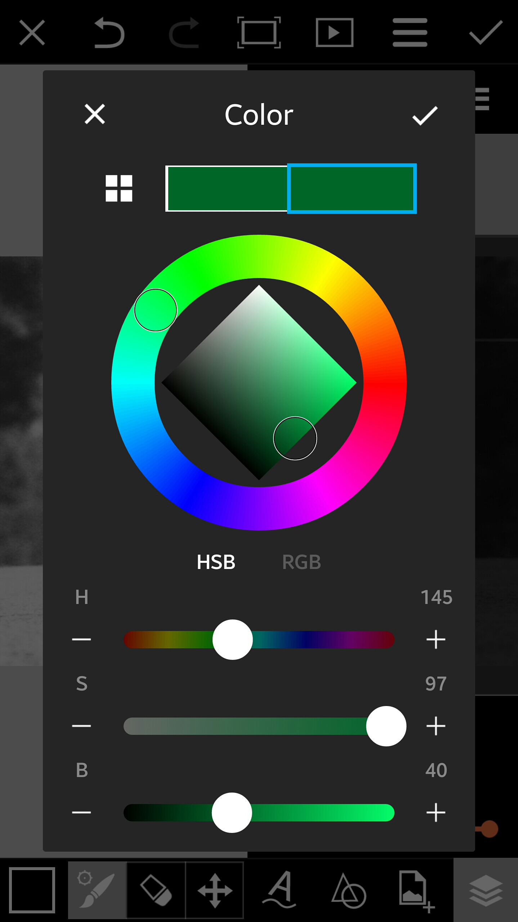Decrease Hue with minus button
518x922 pixels.
point(81,640)
